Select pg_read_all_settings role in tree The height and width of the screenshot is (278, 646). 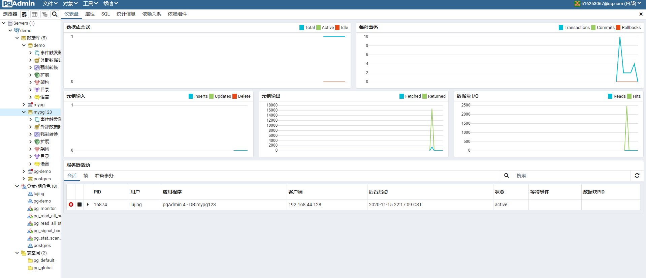(x=47, y=216)
